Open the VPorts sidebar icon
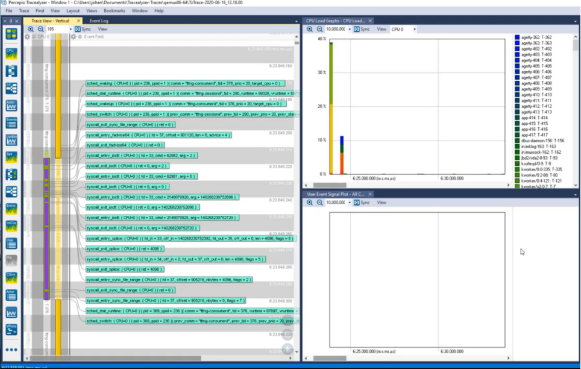Image resolution: width=581 pixels, height=369 pixels. click(x=11, y=329)
